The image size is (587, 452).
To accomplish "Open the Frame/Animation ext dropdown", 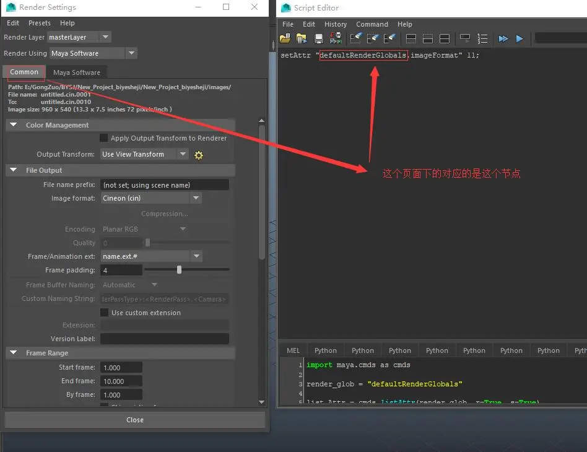I will [x=151, y=256].
